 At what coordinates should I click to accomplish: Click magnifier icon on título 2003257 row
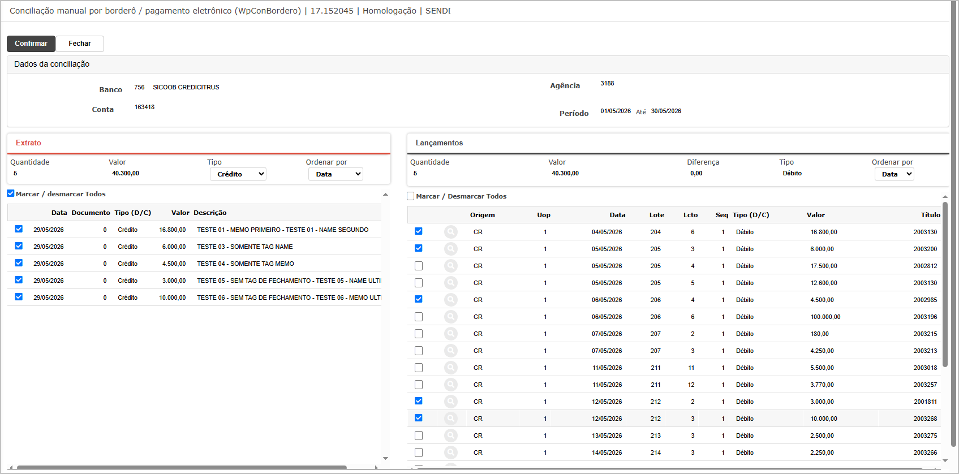pyautogui.click(x=450, y=385)
